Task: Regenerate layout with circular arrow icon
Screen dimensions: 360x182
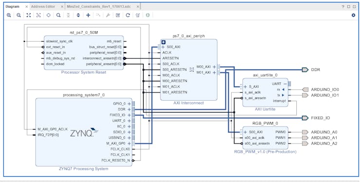Action: [x=128, y=15]
